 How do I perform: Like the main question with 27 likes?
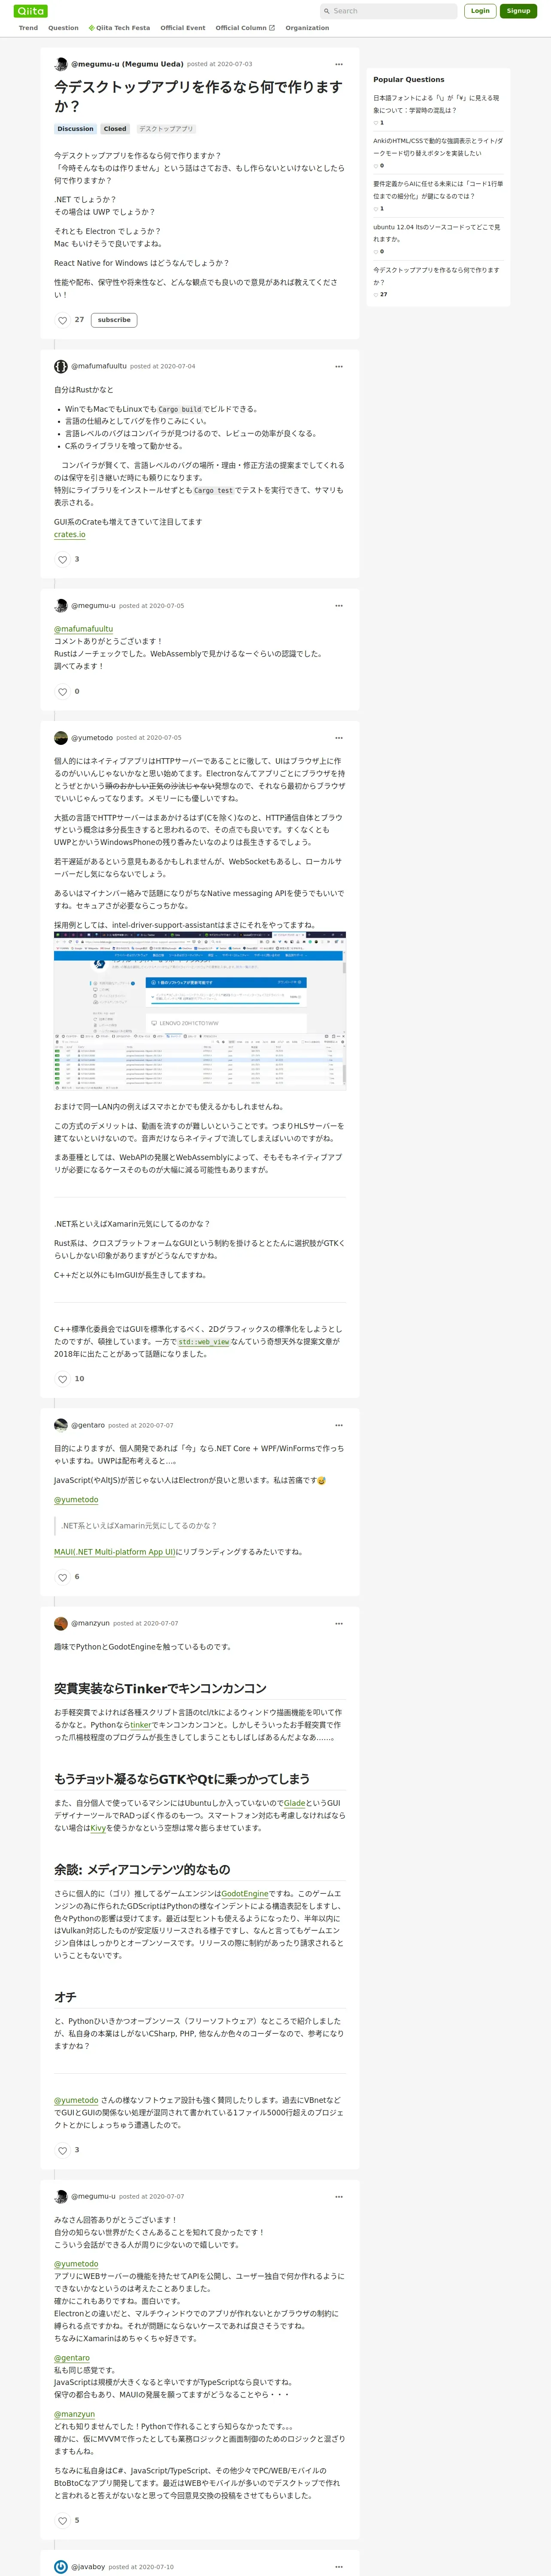(x=62, y=320)
